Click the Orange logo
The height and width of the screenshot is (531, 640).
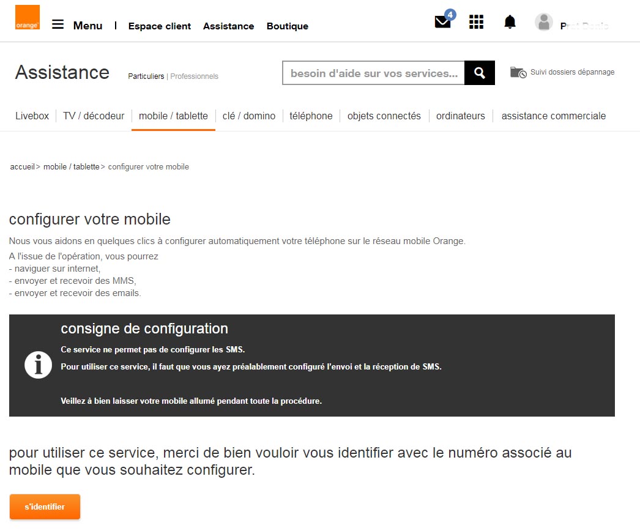pyautogui.click(x=28, y=17)
